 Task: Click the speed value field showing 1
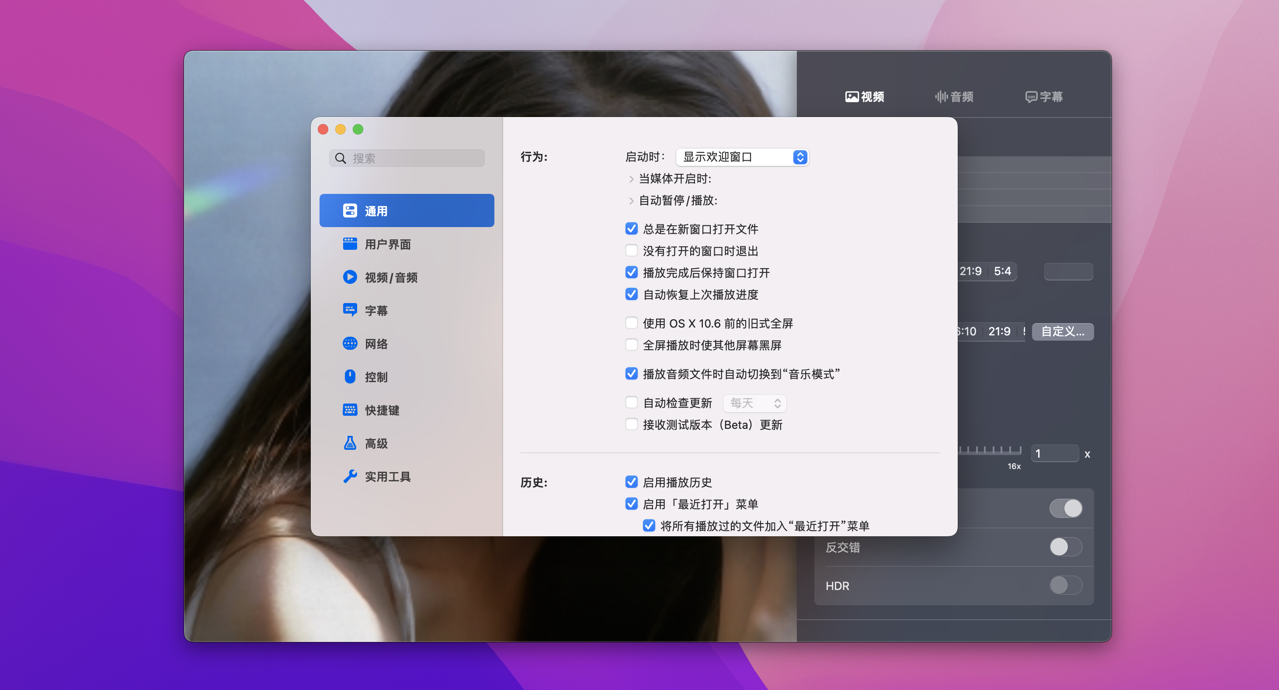(1055, 453)
